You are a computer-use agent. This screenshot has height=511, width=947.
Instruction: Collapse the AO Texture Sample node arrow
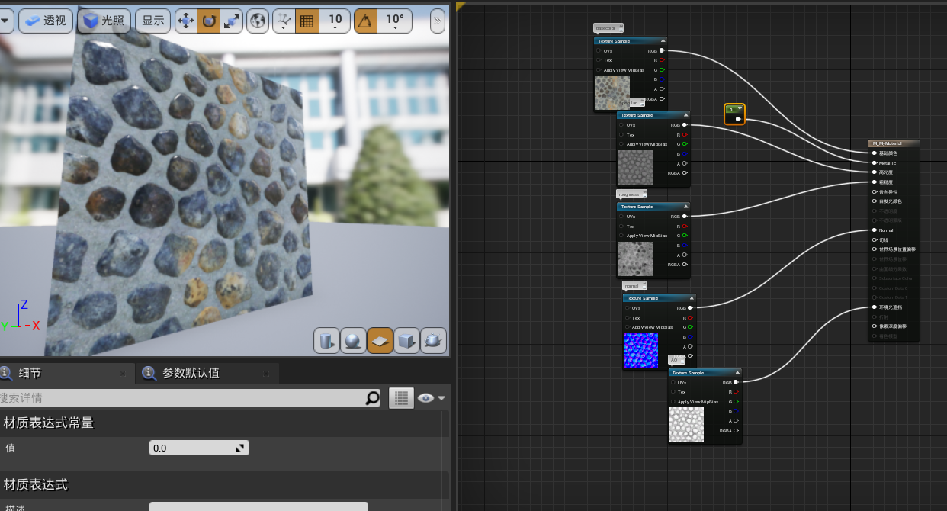(x=737, y=373)
